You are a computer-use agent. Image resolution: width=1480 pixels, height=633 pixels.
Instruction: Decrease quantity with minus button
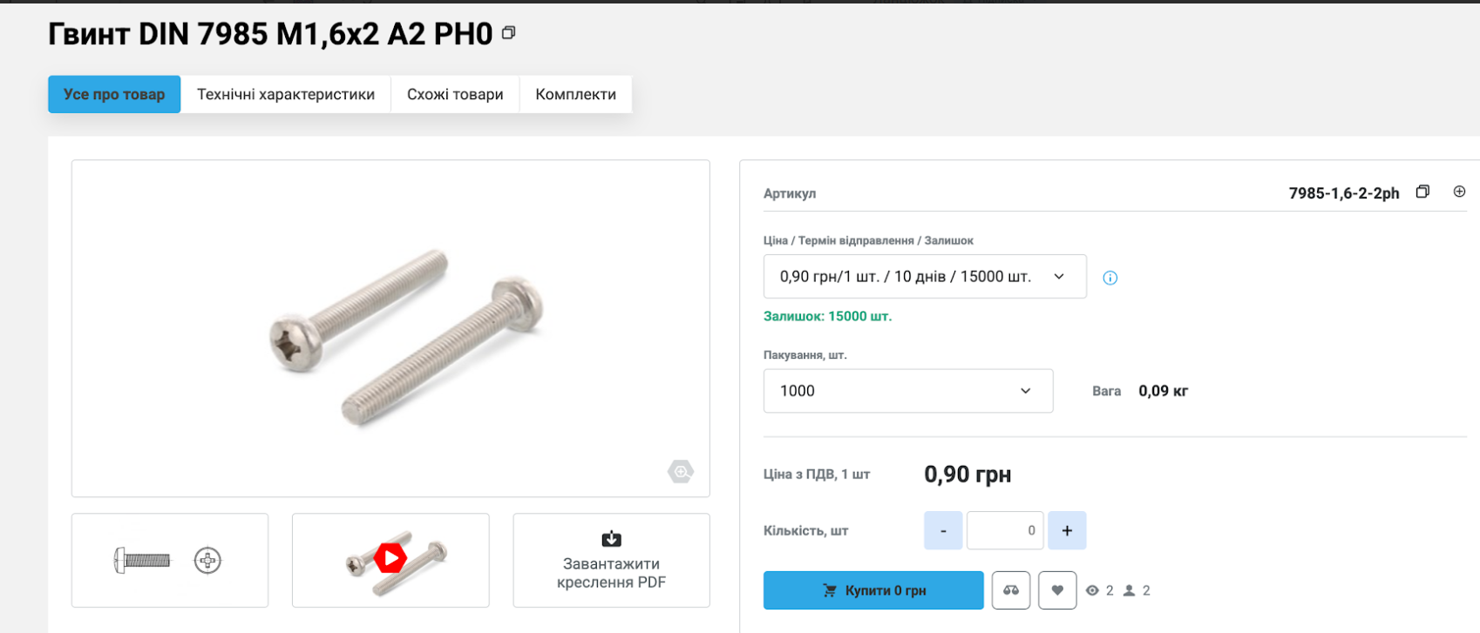[x=943, y=530]
